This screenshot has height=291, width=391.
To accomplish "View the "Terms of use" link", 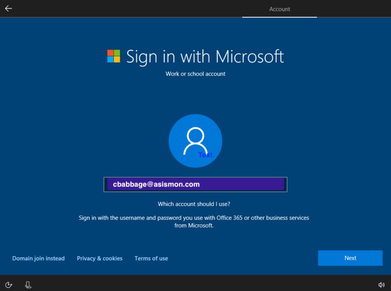I will coord(151,259).
